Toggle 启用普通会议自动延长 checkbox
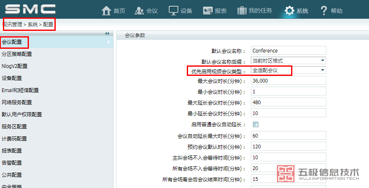Screen dimensions: 369x188 [255, 124]
